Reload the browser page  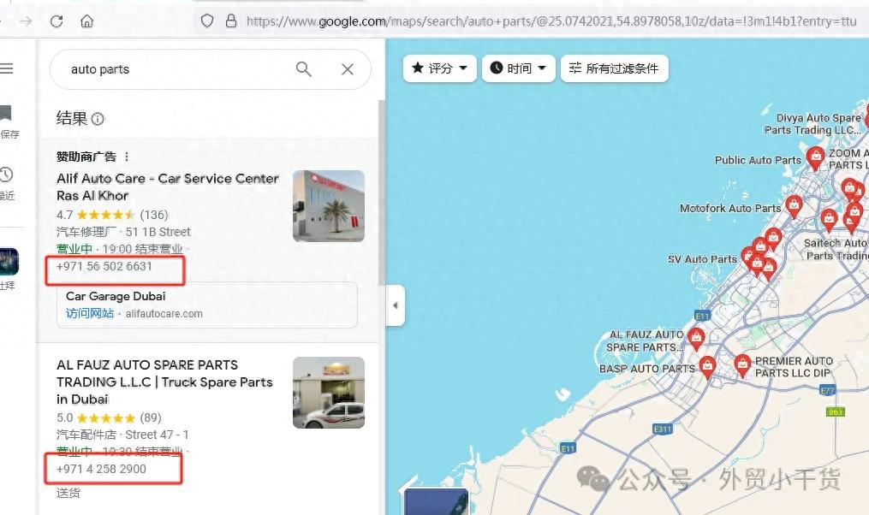[57, 21]
